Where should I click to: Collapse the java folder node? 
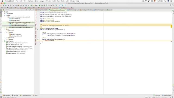(4, 15)
